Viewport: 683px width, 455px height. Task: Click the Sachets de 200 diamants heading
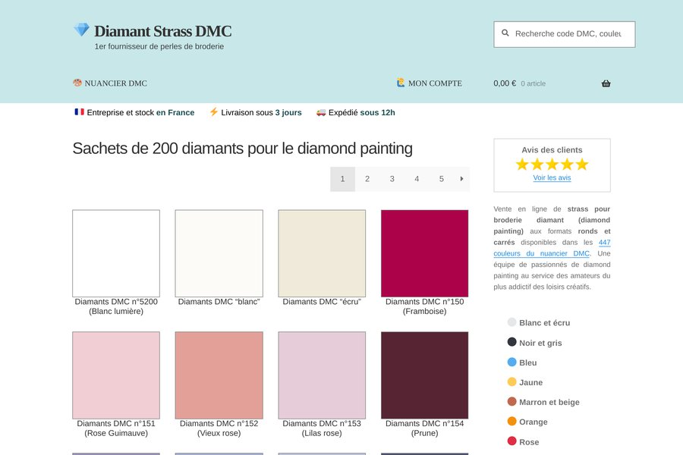point(242,149)
